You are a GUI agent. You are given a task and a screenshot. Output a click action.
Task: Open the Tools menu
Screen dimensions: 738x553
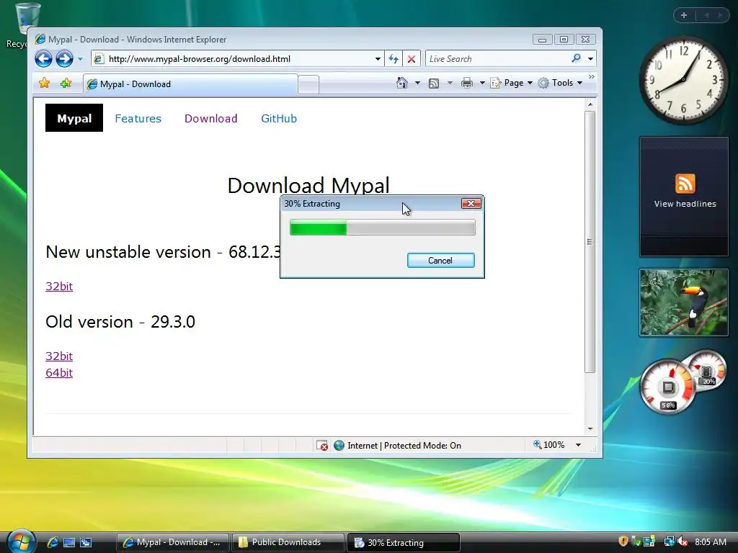[x=560, y=83]
